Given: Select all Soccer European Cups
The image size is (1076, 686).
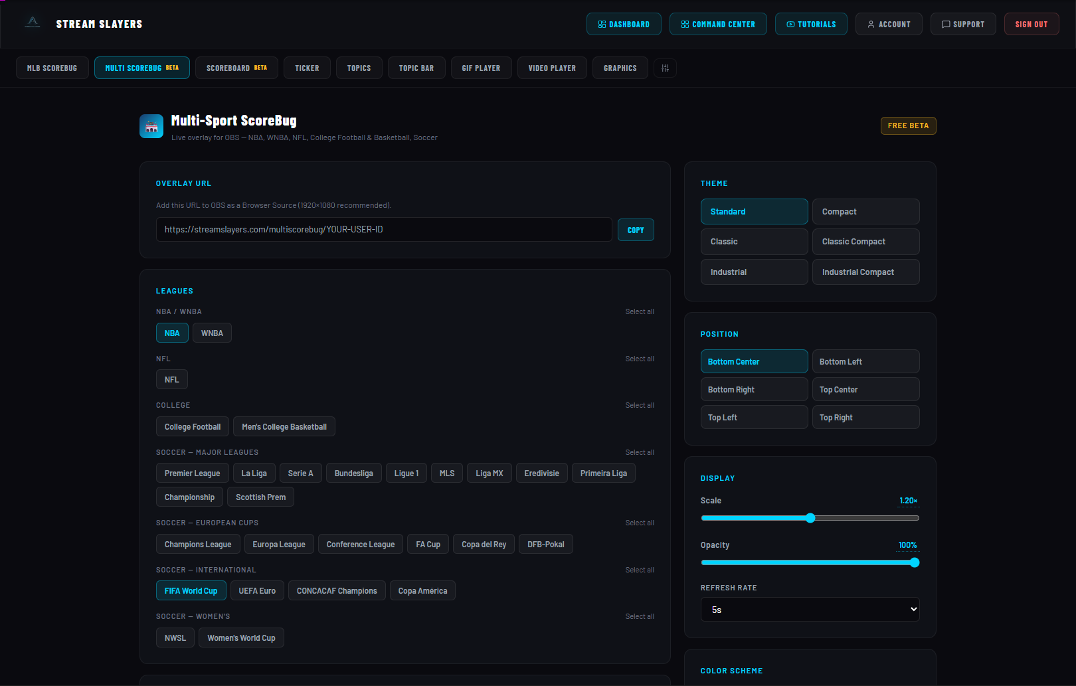Looking at the screenshot, I should click(x=640, y=523).
